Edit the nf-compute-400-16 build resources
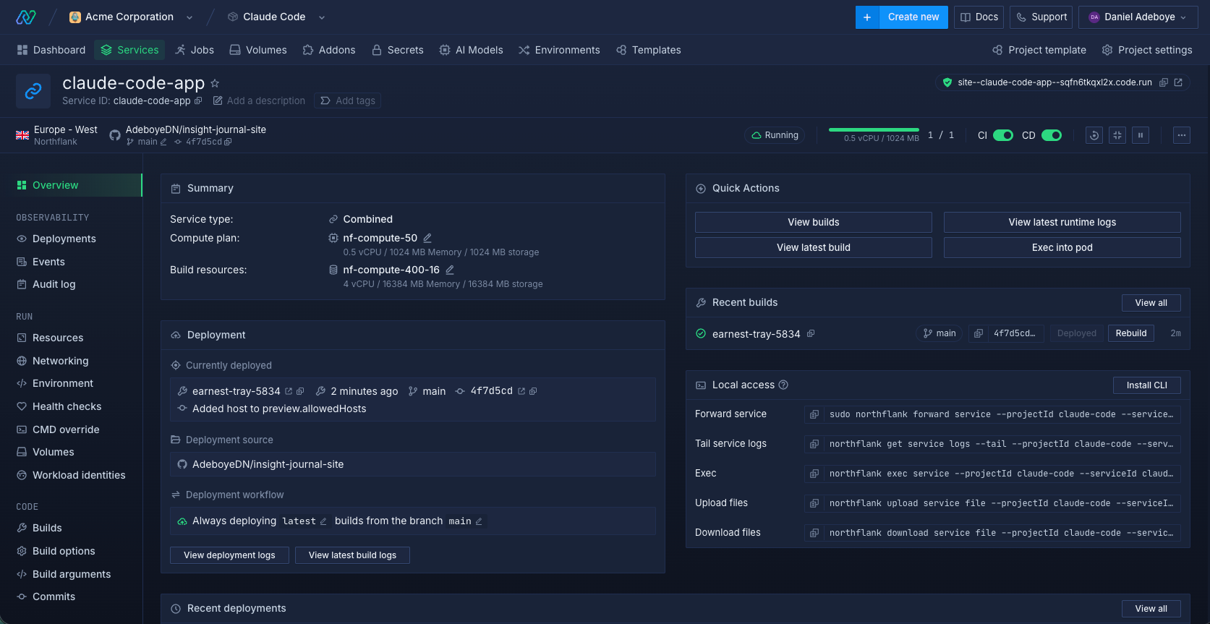1210x624 pixels. click(450, 270)
